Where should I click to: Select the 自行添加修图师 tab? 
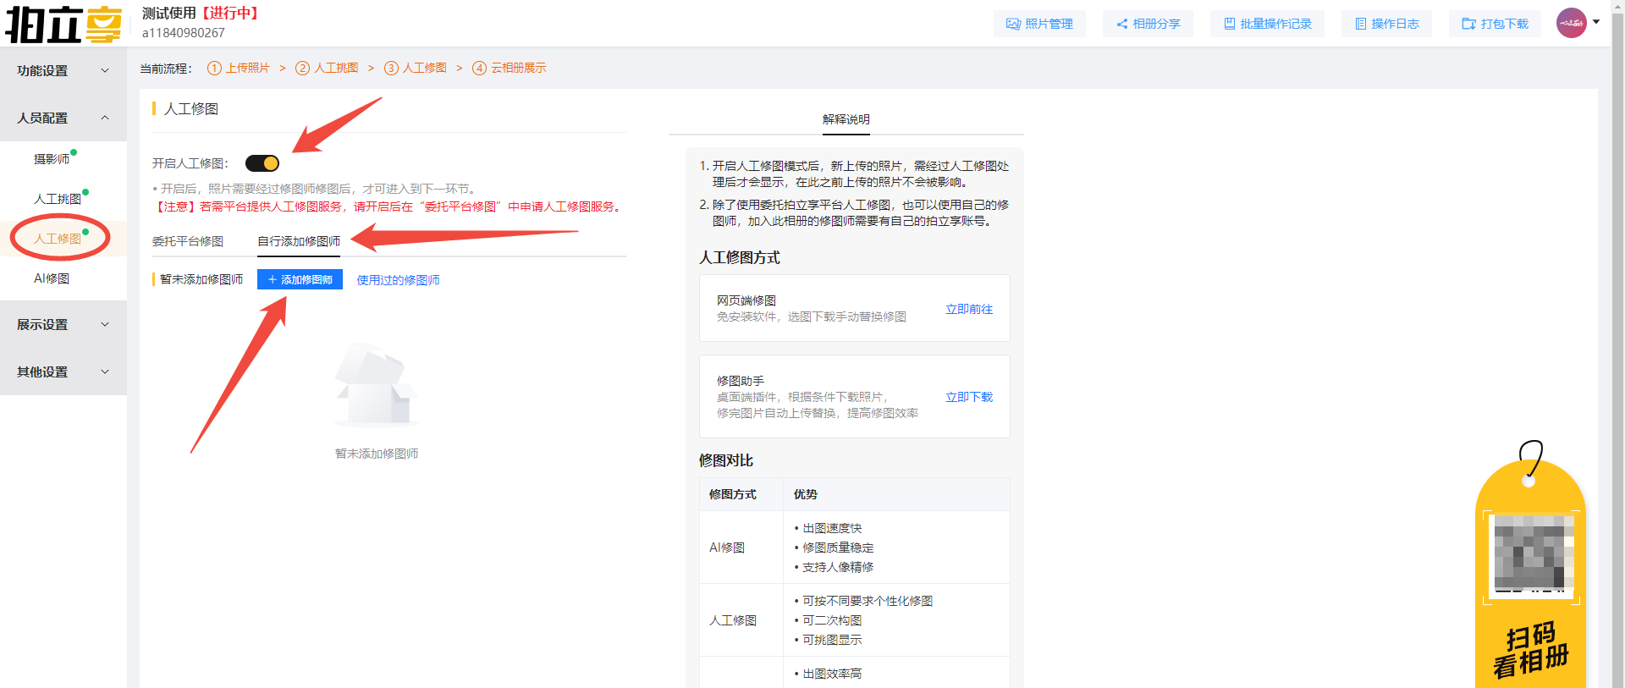pos(299,241)
